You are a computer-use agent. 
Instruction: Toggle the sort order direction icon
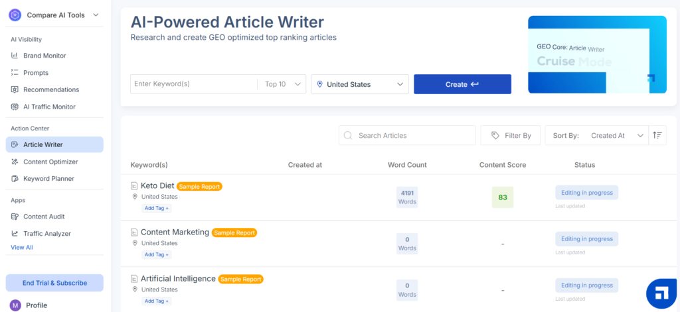[657, 135]
